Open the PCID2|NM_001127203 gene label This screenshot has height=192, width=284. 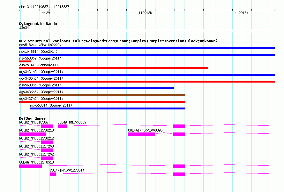(x=36, y=146)
